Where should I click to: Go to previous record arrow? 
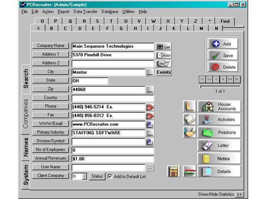point(216,79)
